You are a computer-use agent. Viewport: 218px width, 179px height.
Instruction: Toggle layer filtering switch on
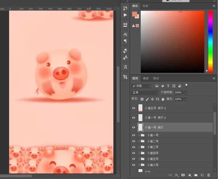coord(186,85)
